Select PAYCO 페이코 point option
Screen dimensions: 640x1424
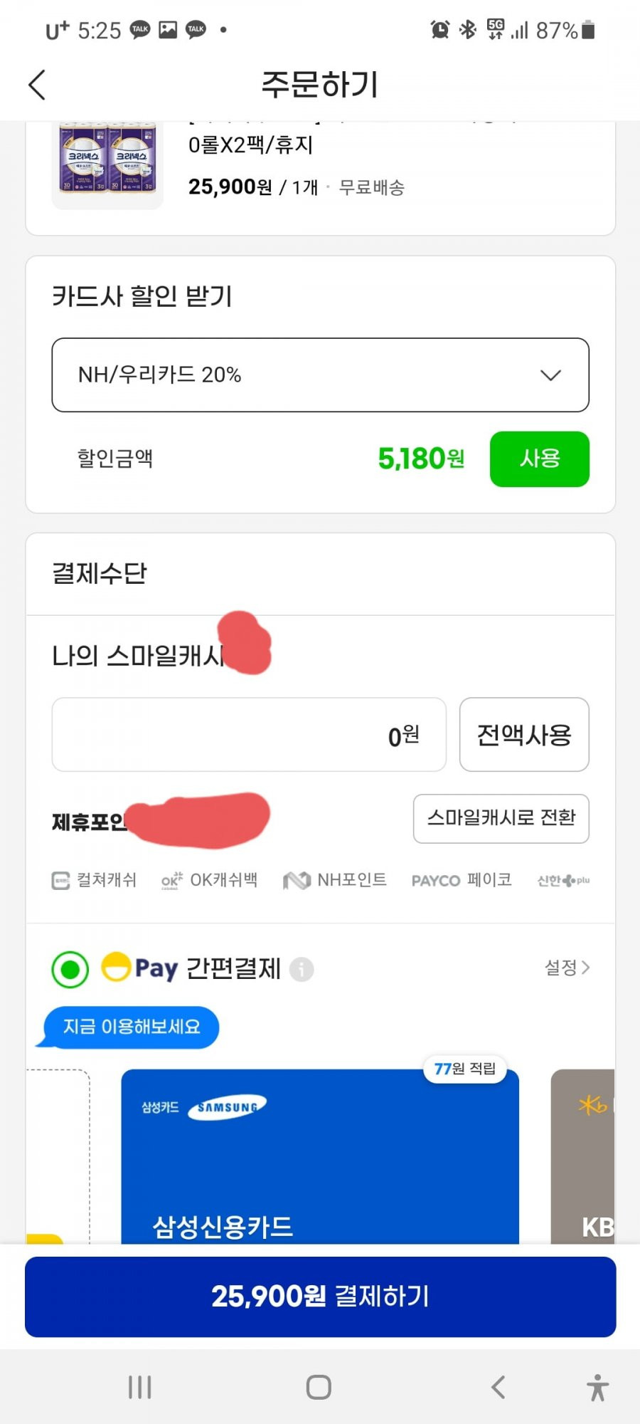coord(462,880)
